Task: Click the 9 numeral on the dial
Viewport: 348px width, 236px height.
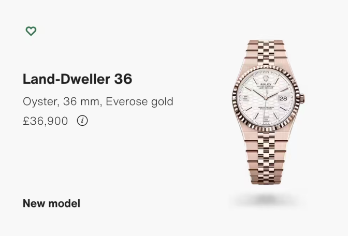Action: [245, 98]
